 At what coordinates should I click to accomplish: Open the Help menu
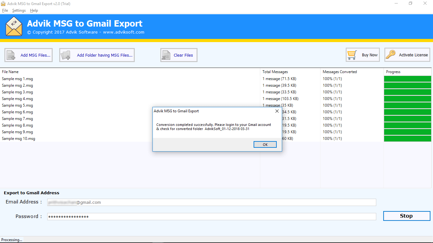[x=34, y=10]
